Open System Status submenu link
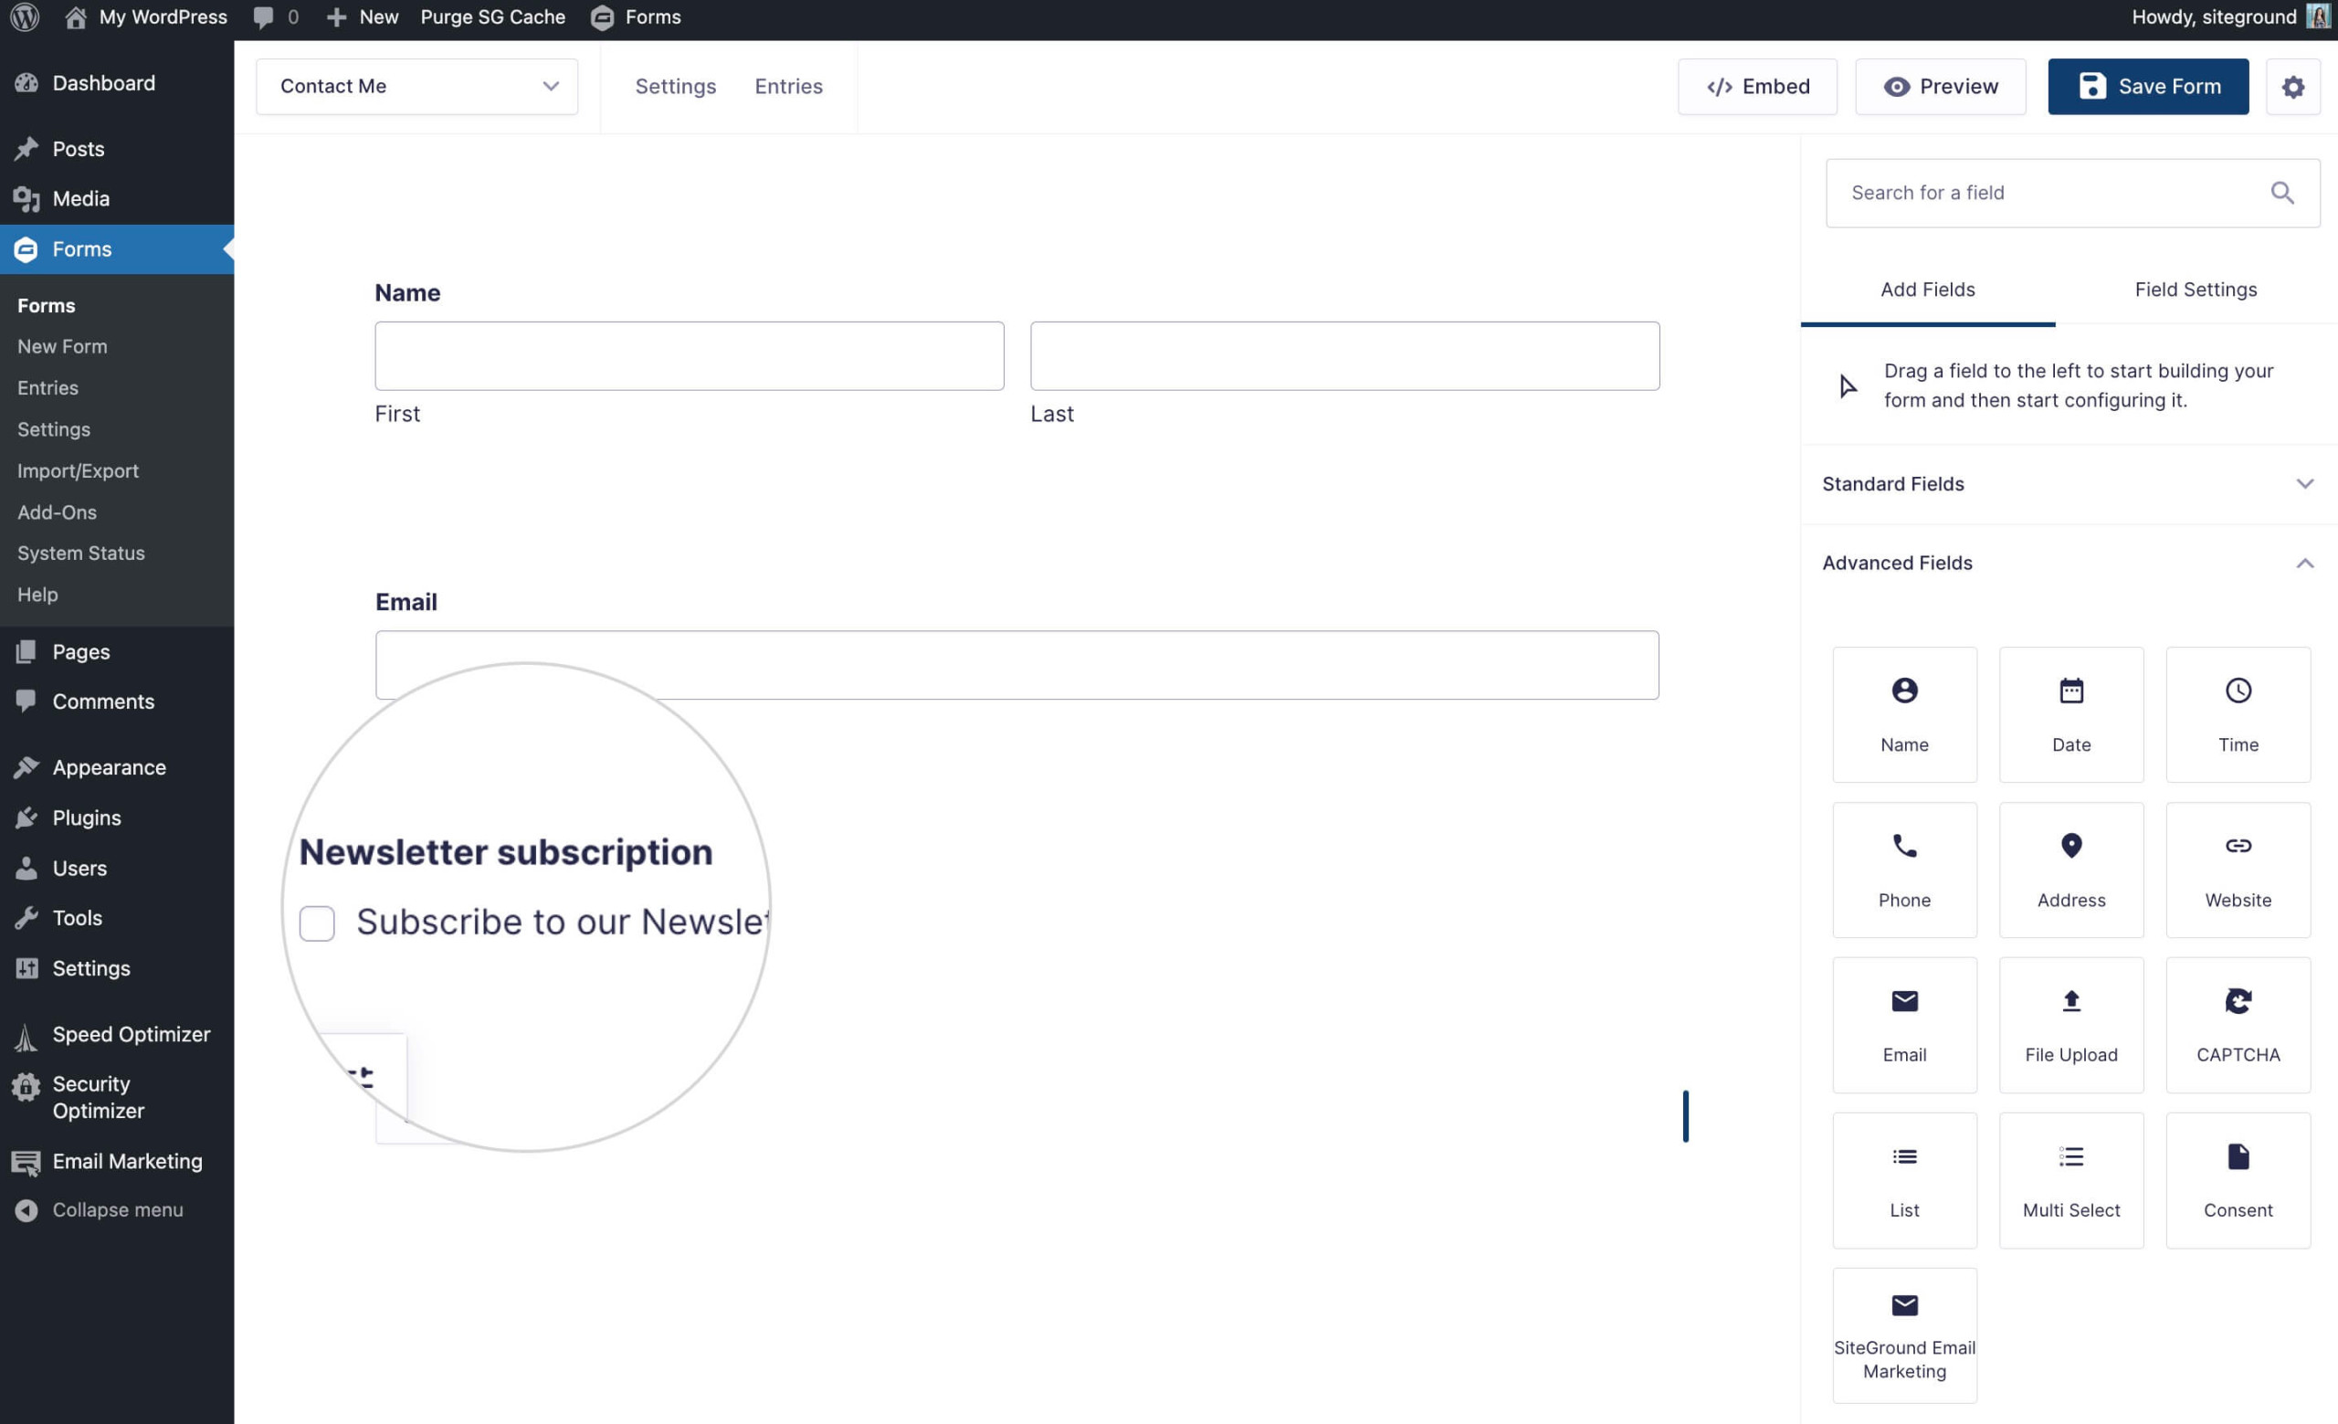This screenshot has width=2338, height=1424. 80,554
